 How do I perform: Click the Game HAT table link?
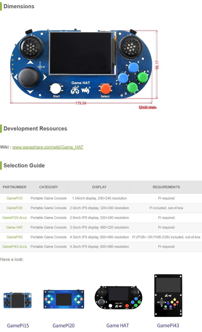click(14, 227)
